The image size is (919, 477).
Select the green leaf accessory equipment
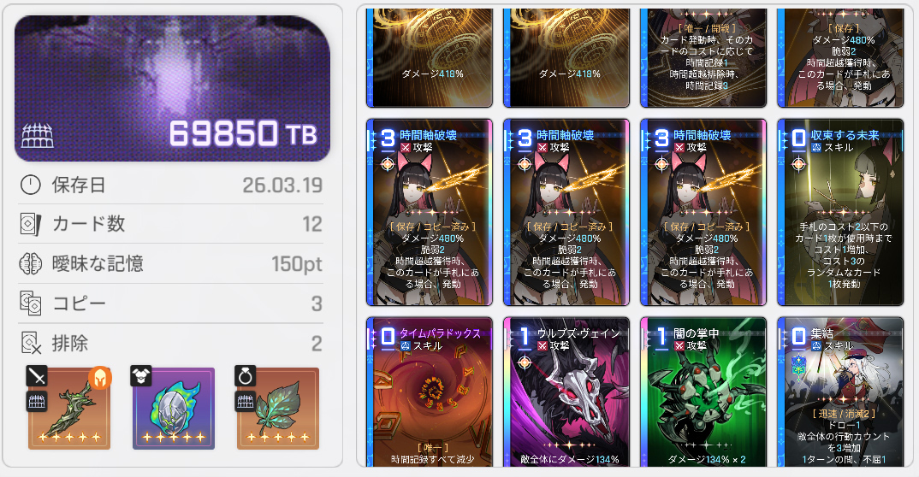[278, 409]
